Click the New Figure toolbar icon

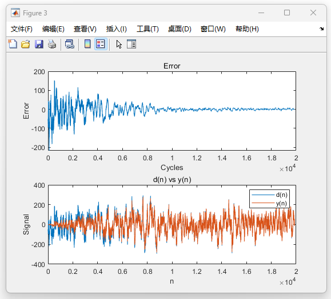click(x=13, y=45)
